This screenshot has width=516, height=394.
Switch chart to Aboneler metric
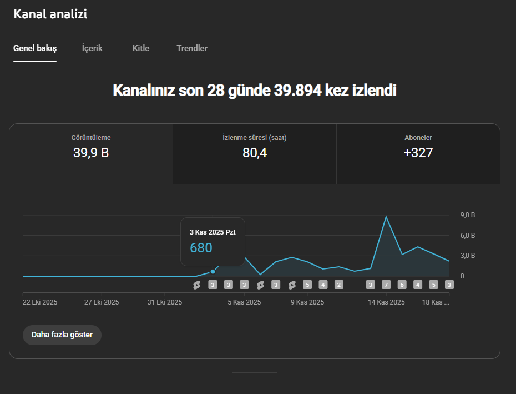[x=418, y=154]
